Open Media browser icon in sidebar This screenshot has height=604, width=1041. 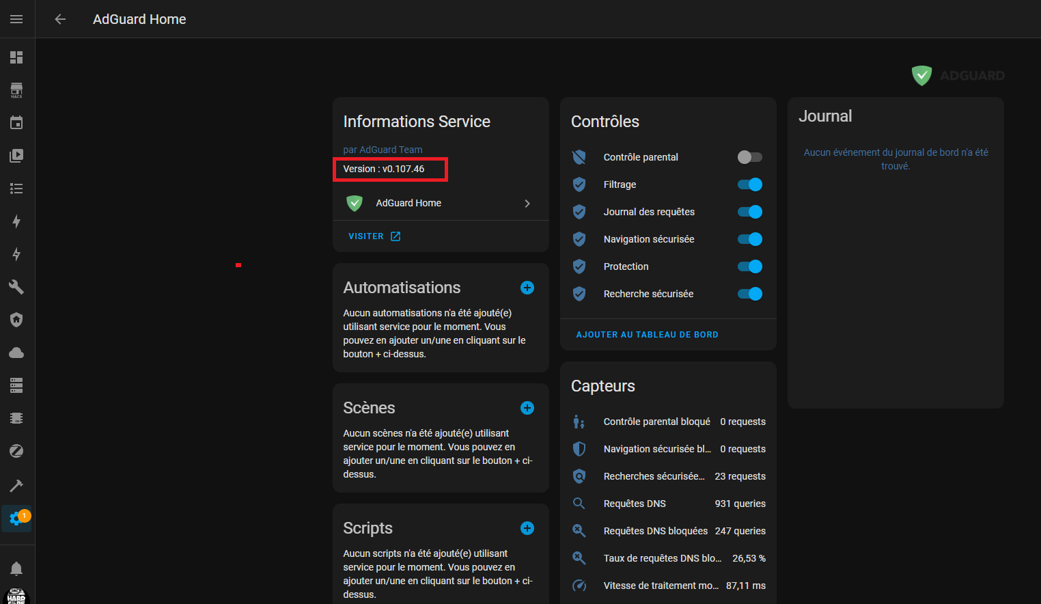(x=16, y=156)
